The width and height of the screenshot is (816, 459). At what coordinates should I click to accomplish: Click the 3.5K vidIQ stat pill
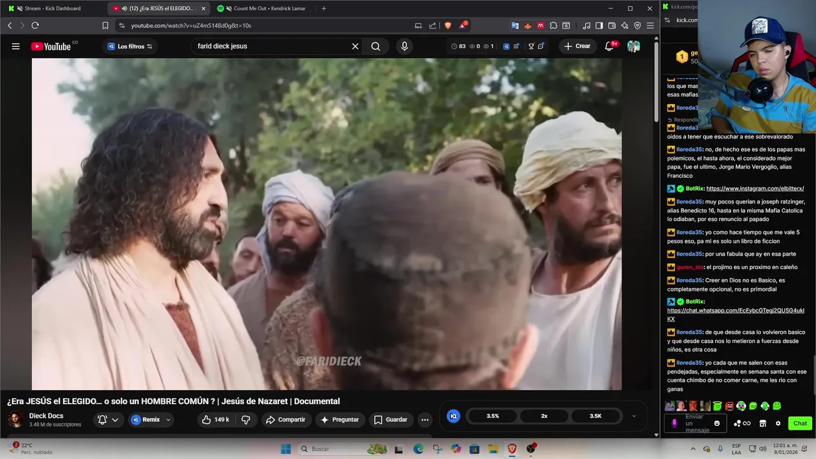coord(595,416)
